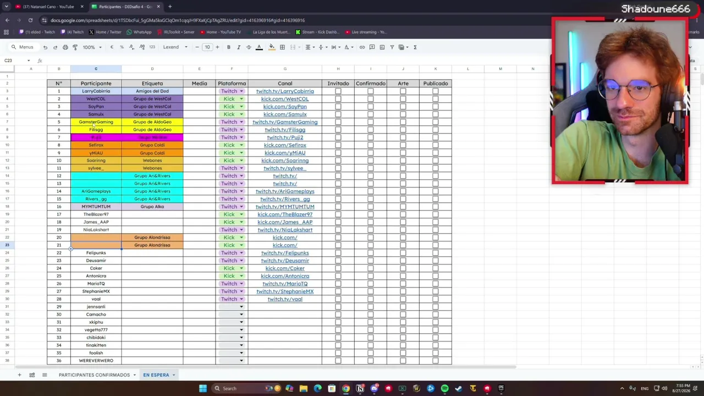This screenshot has height=396, width=704.
Task: Switch to the Natanael Cano YouTube browser tab
Action: coord(48,7)
